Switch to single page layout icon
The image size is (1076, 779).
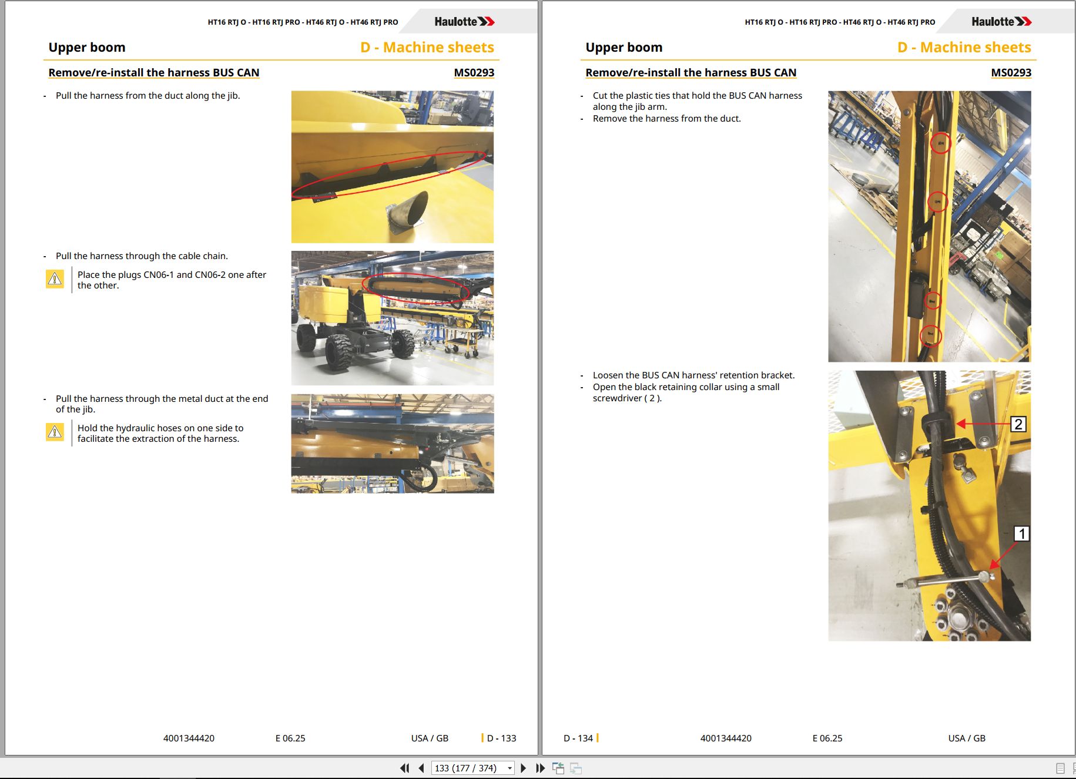coord(1060,768)
